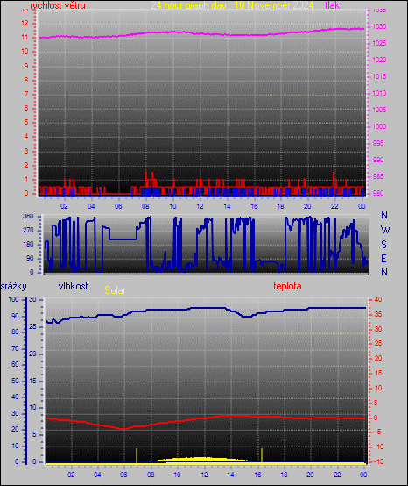Click the "11" on the wind speed axis
The image size is (408, 486).
pos(25,37)
